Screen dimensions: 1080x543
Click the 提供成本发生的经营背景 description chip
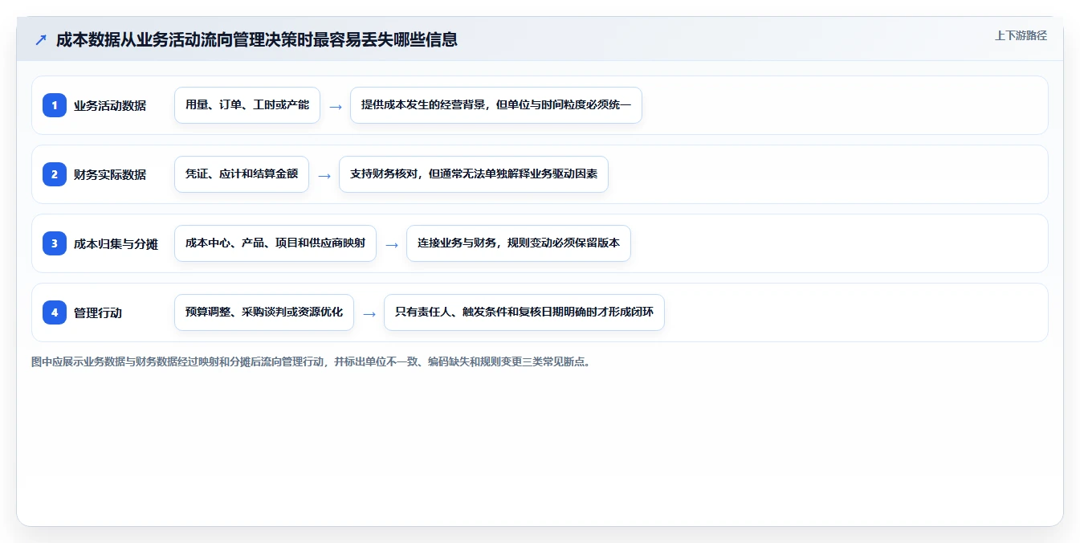tap(496, 105)
